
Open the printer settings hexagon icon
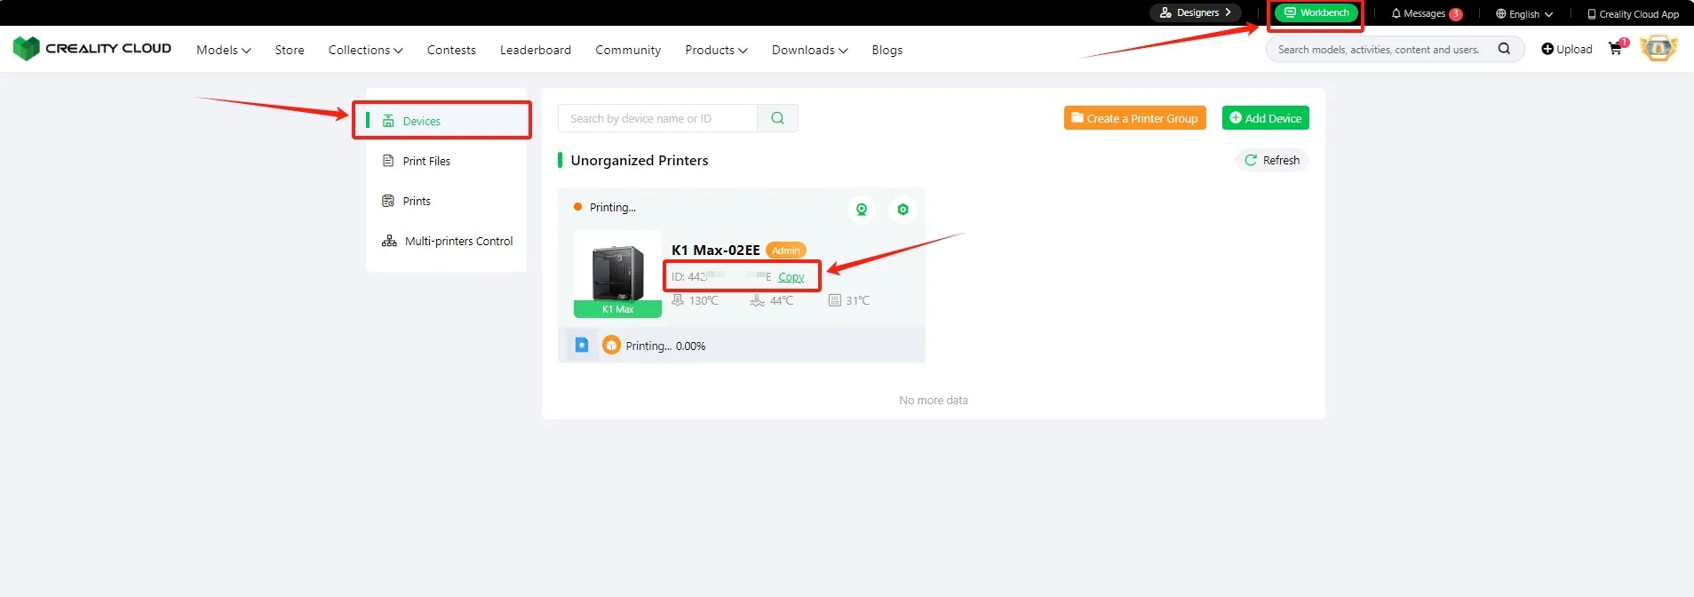tap(903, 210)
